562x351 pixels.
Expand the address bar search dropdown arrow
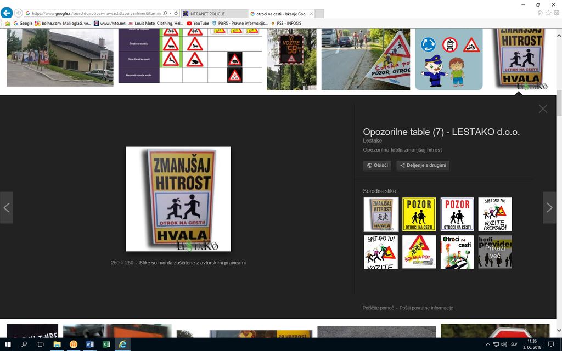point(171,13)
